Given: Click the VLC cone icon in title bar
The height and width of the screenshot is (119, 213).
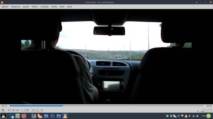Looking at the screenshot, I should coord(2,2).
